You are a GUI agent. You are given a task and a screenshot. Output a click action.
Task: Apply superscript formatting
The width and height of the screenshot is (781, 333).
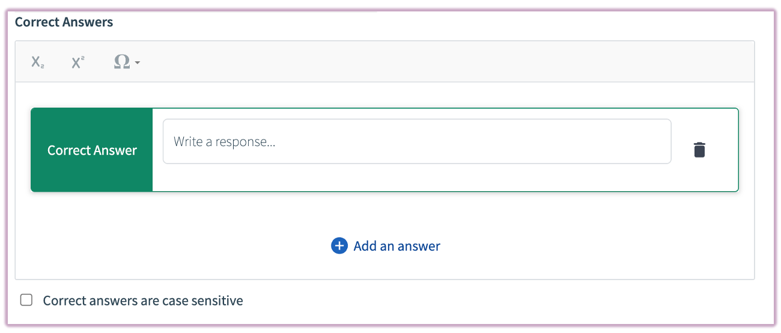[78, 62]
